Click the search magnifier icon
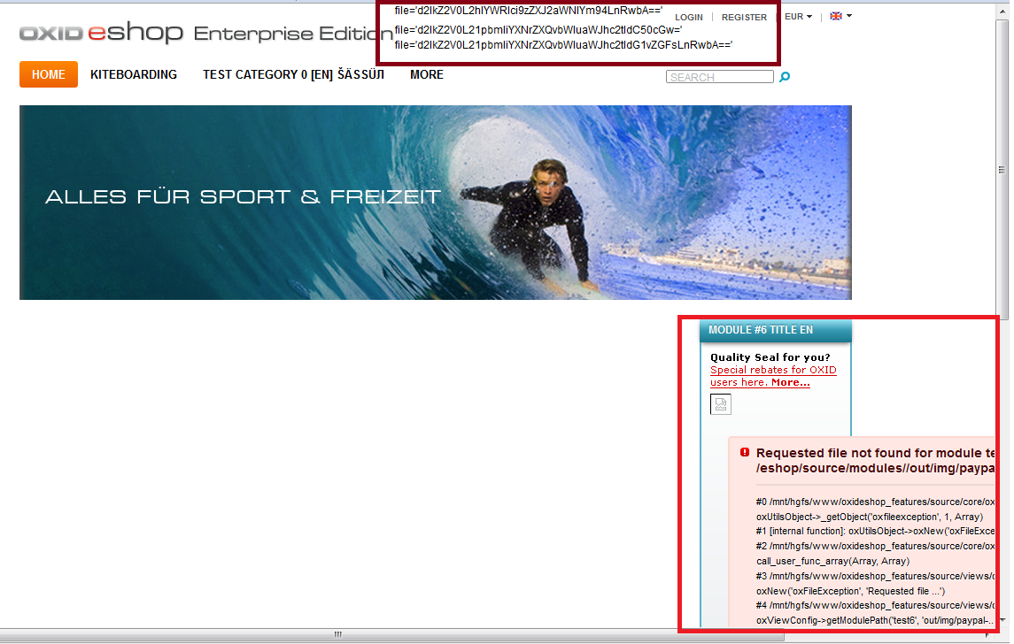 click(x=785, y=78)
